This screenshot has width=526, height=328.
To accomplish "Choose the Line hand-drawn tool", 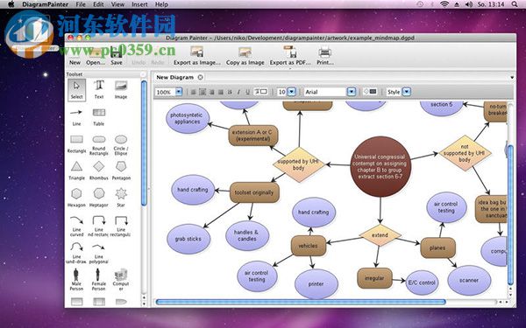I will pyautogui.click(x=76, y=253).
